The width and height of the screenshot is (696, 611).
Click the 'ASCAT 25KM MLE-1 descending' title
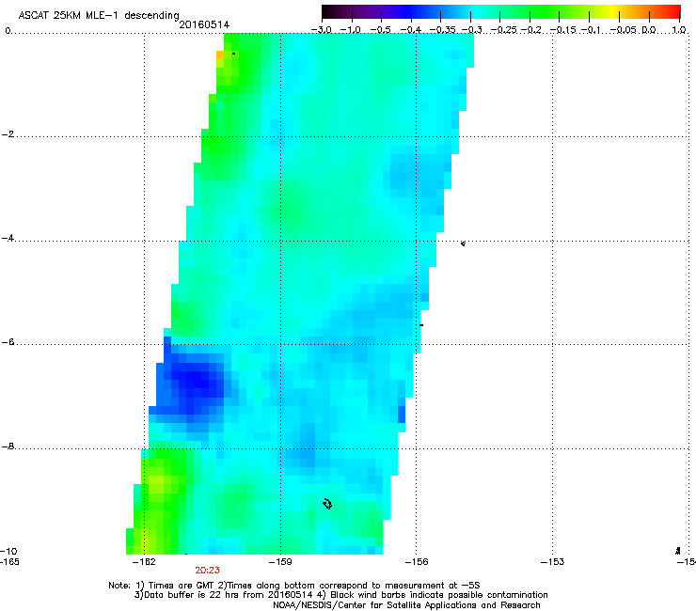(99, 16)
